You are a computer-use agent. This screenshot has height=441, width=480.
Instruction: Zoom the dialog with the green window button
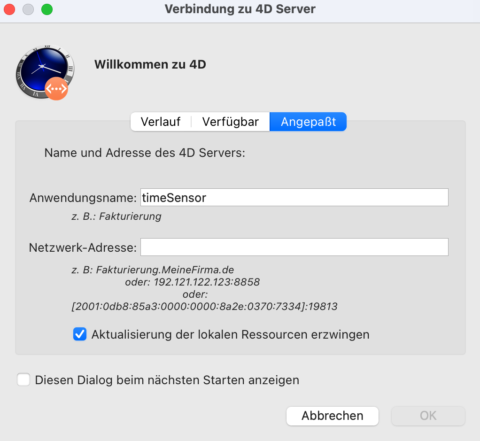click(x=47, y=9)
